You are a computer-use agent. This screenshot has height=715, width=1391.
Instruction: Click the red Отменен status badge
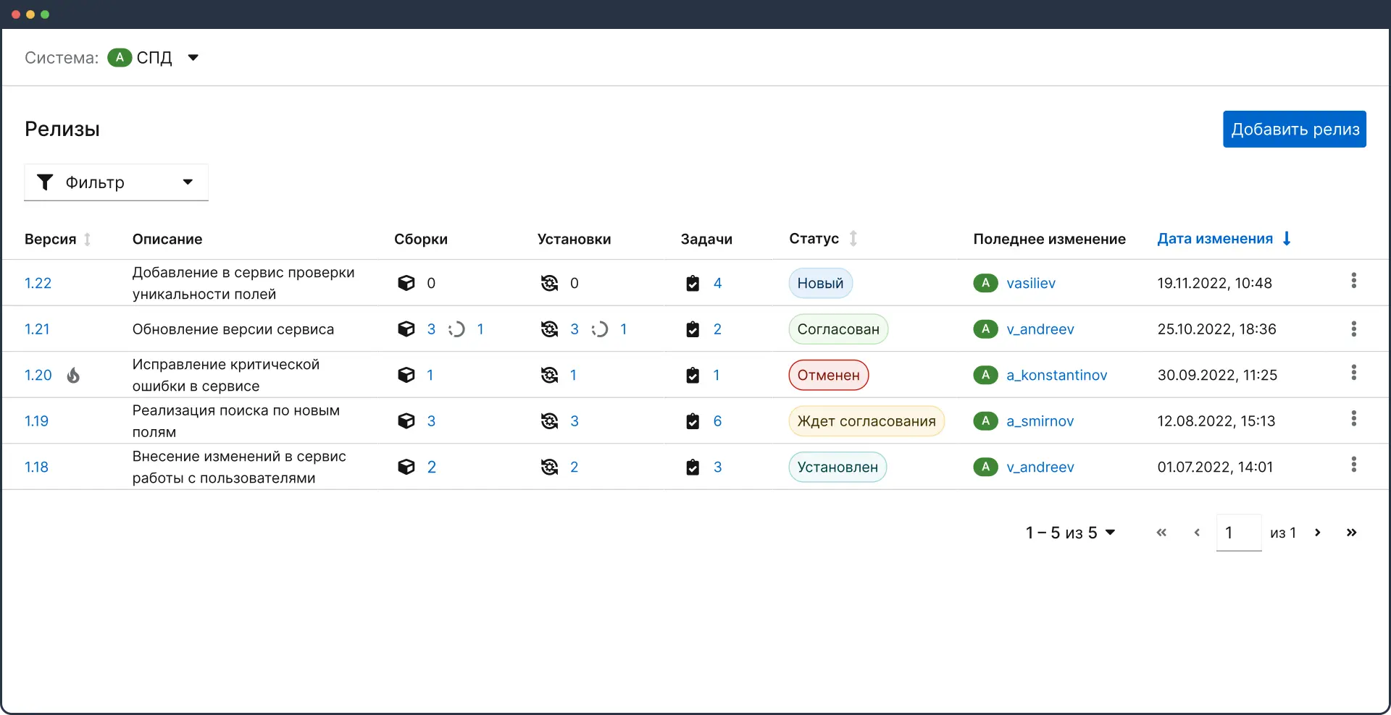pyautogui.click(x=828, y=375)
